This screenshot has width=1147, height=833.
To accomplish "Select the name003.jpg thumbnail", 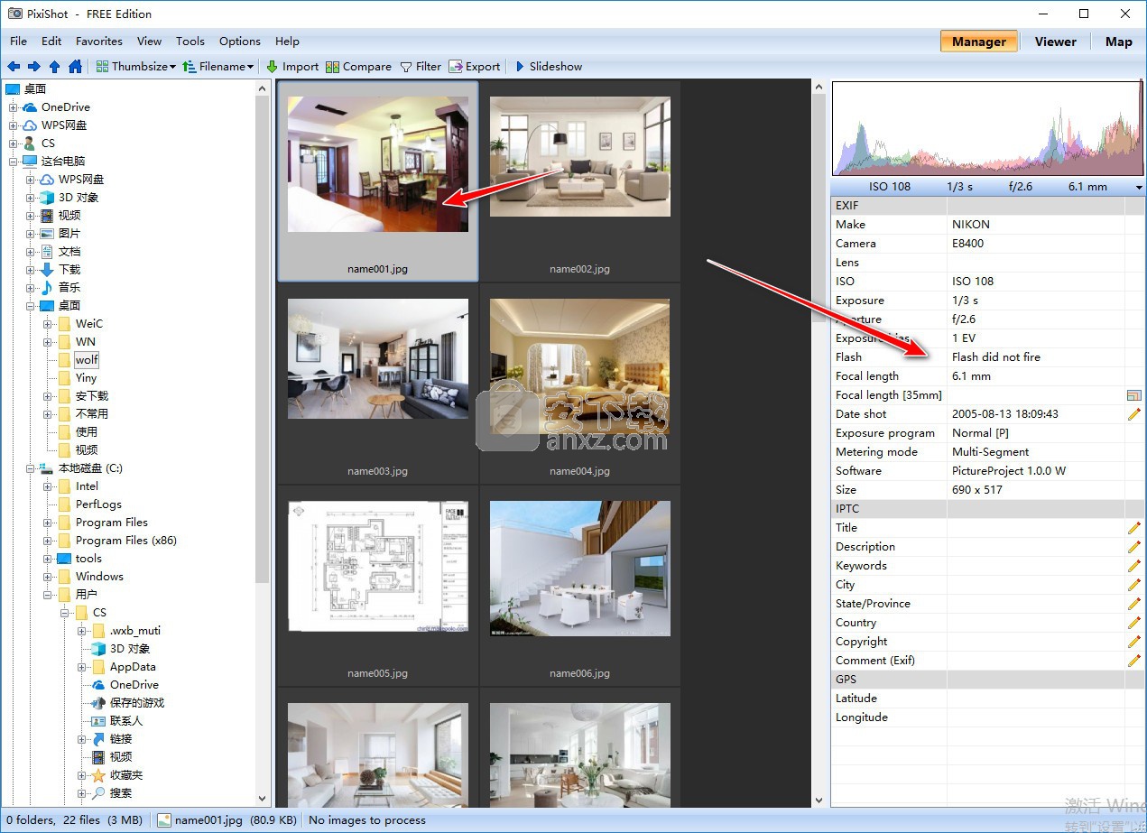I will pyautogui.click(x=378, y=384).
